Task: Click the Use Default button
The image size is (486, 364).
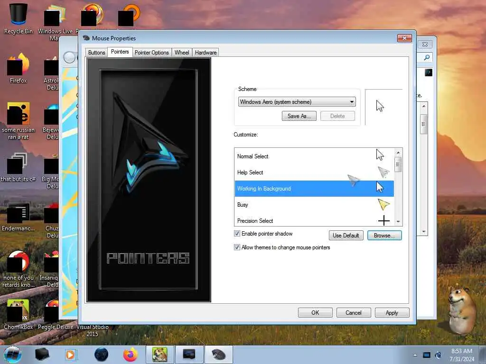Action: click(x=346, y=236)
